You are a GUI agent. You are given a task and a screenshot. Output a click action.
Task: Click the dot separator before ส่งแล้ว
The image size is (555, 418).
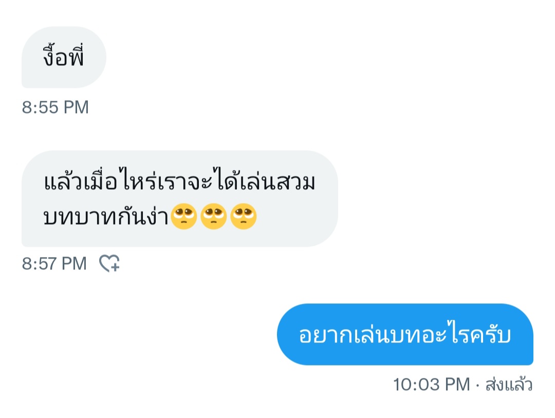click(478, 385)
